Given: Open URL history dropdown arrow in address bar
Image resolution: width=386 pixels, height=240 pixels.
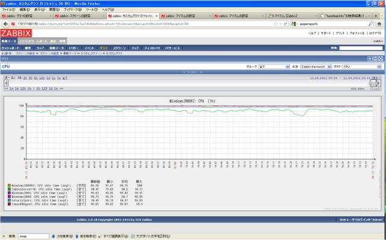Looking at the screenshot, I should pyautogui.click(x=280, y=24).
